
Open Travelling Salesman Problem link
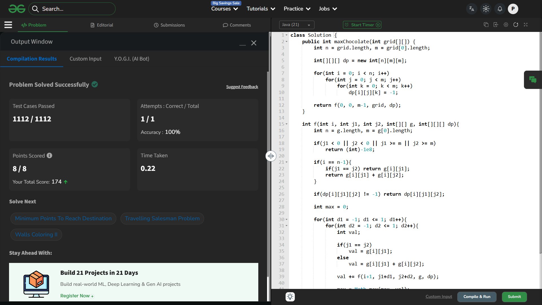click(x=162, y=219)
